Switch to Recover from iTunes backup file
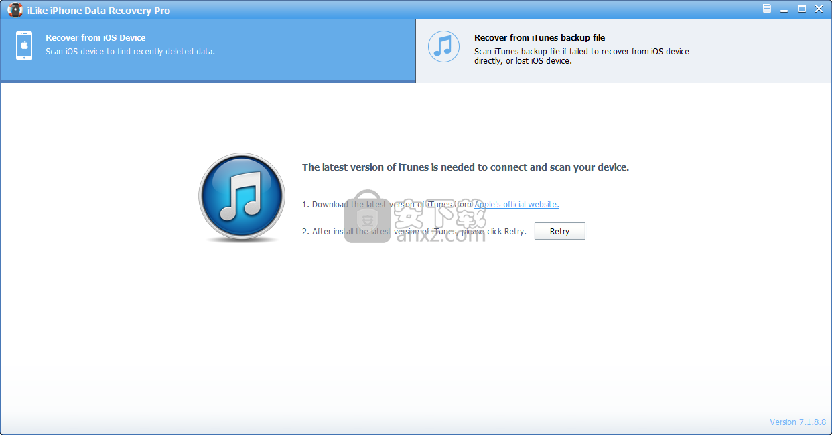 pos(624,51)
